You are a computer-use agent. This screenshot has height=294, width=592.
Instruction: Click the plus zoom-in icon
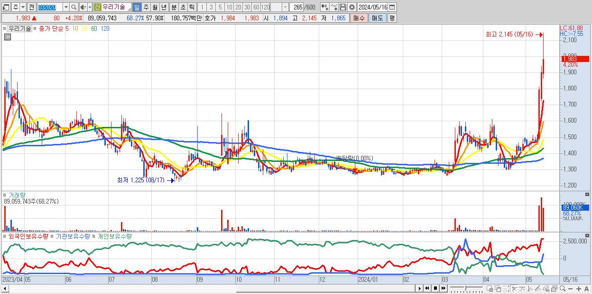[578, 289]
